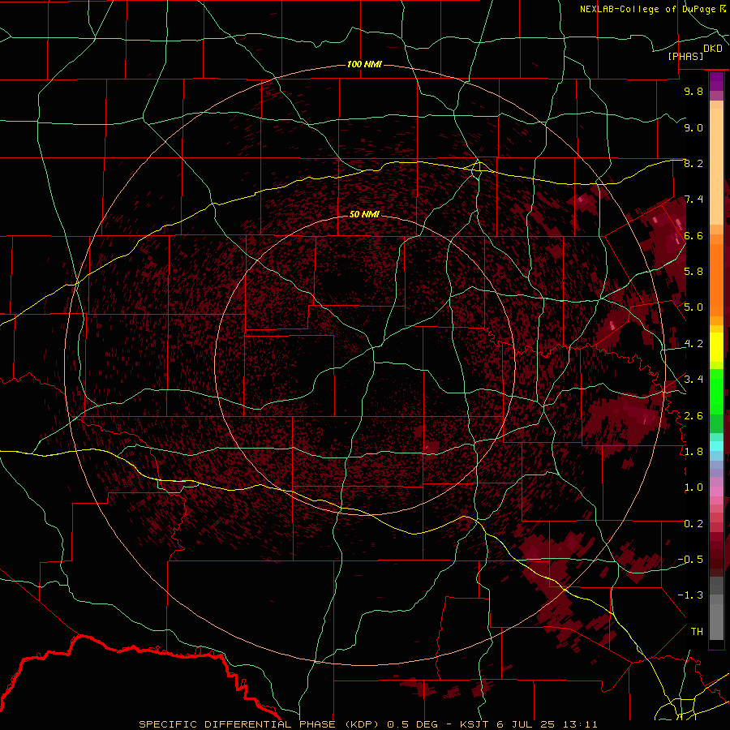Click the 6.6 scale value
Image resolution: width=730 pixels, height=730 pixels.
(x=693, y=235)
